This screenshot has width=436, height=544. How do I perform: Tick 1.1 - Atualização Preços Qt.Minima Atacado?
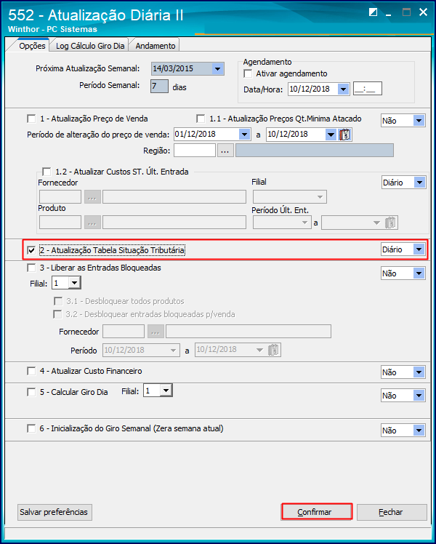tap(201, 119)
